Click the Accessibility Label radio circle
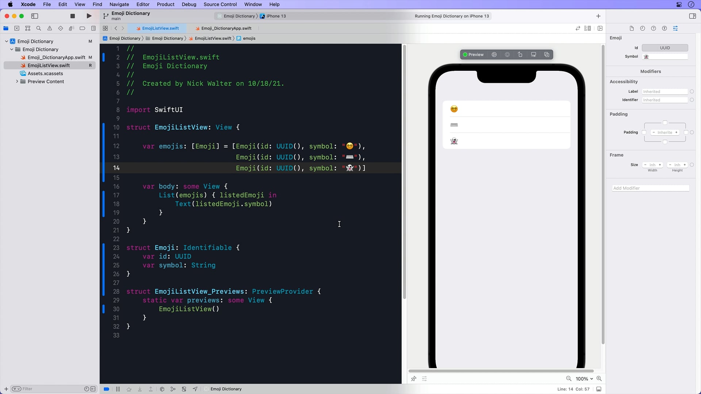Screen dimensions: 701x394 click(x=692, y=92)
